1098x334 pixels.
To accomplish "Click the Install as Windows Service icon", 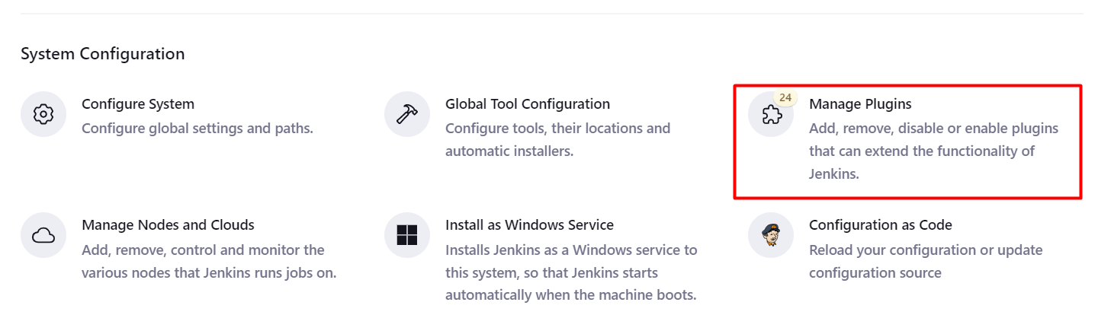I will tap(407, 236).
